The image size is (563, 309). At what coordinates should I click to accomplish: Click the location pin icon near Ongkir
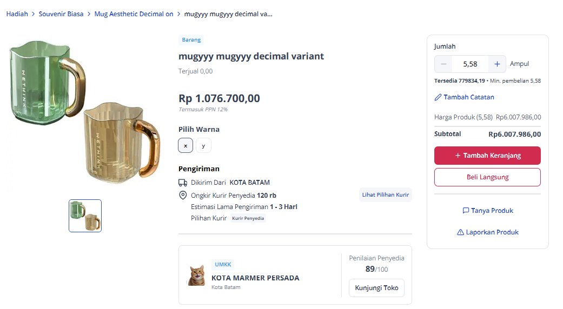183,195
